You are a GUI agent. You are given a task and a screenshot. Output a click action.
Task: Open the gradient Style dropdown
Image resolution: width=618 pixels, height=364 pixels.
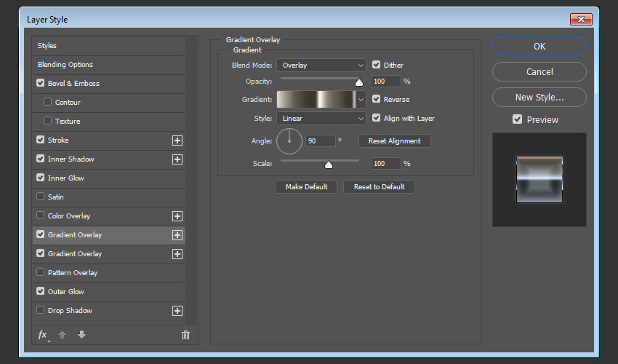tap(321, 119)
